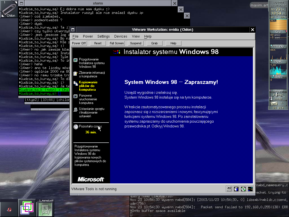Viewport: 289px width, 217px height.
Task: Click the xterm title bar
Action: click(95, 3)
